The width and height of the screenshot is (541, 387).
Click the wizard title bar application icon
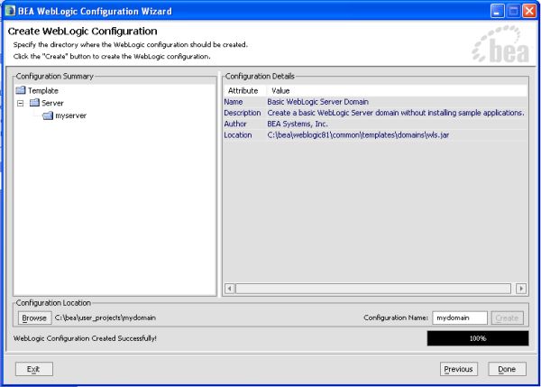pos(10,11)
